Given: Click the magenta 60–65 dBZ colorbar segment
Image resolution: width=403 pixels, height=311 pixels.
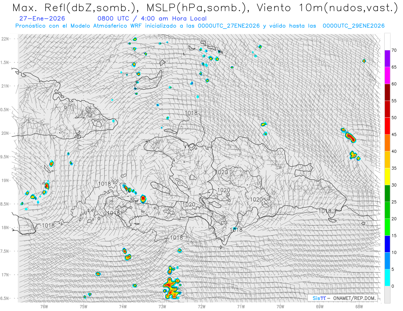Looking at the screenshot, I should [387, 75].
